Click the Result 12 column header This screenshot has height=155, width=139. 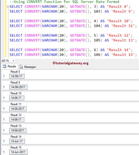[x=17, y=115]
